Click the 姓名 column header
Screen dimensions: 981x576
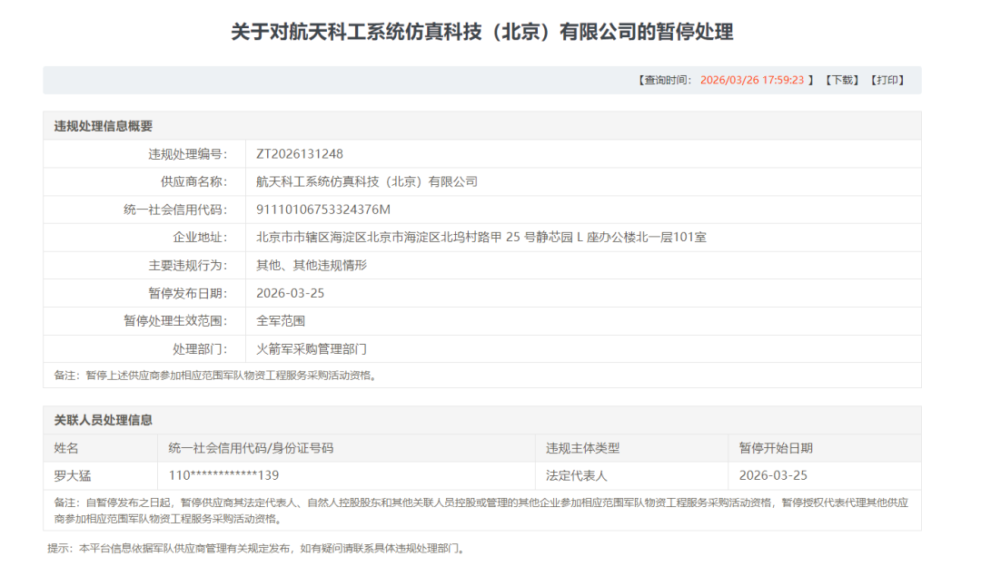(66, 448)
